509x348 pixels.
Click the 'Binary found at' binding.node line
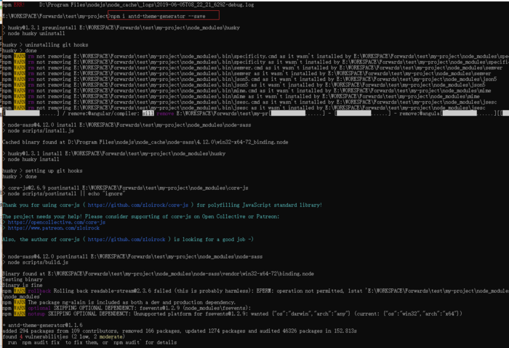click(158, 274)
